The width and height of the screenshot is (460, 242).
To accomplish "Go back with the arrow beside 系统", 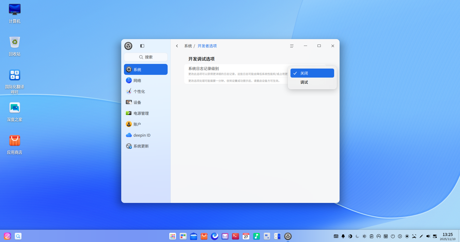I will [177, 46].
